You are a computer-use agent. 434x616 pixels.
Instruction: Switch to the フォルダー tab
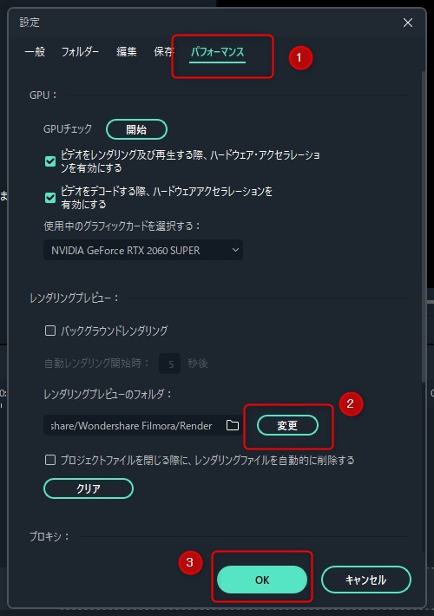point(80,51)
